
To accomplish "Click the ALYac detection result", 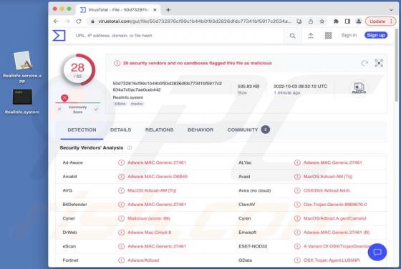I will [x=332, y=162].
